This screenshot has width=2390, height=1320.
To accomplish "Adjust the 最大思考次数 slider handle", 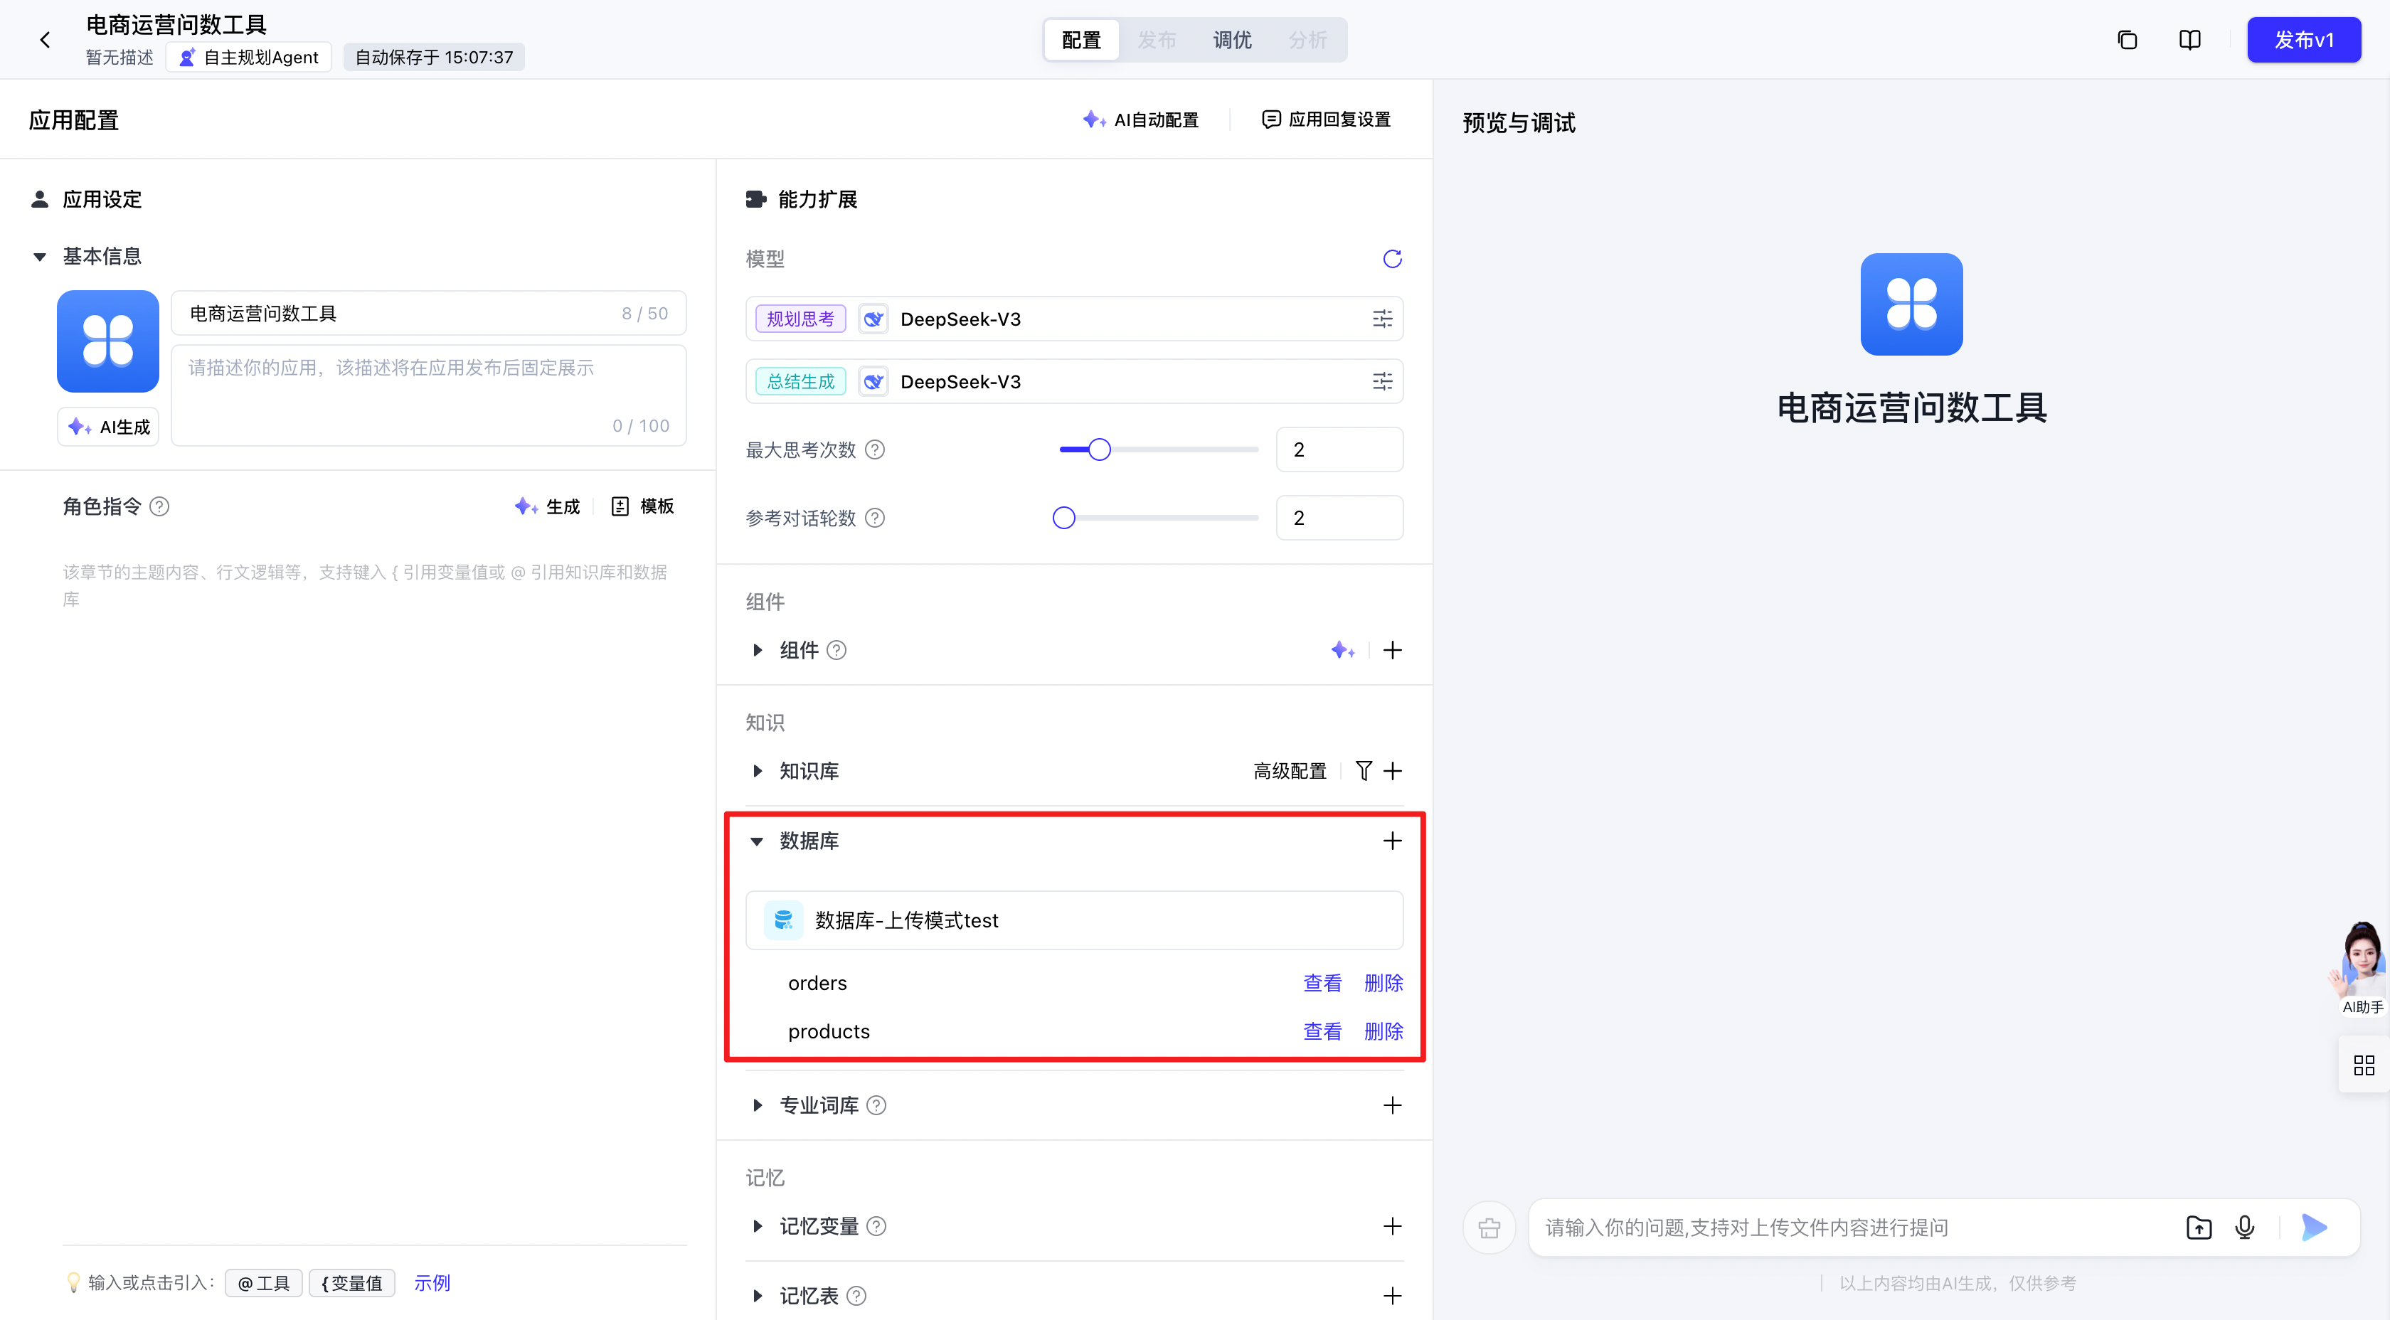I will coord(1098,450).
